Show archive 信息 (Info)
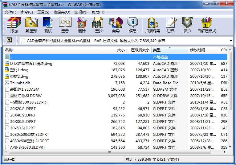The width and height of the screenshot is (236, 165). point(133,25)
